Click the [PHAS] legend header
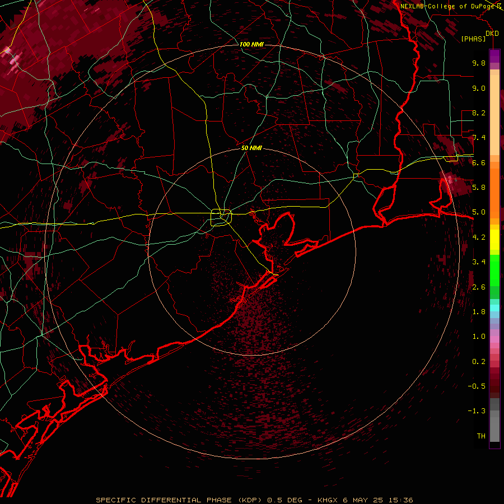504x504 pixels. (x=473, y=39)
